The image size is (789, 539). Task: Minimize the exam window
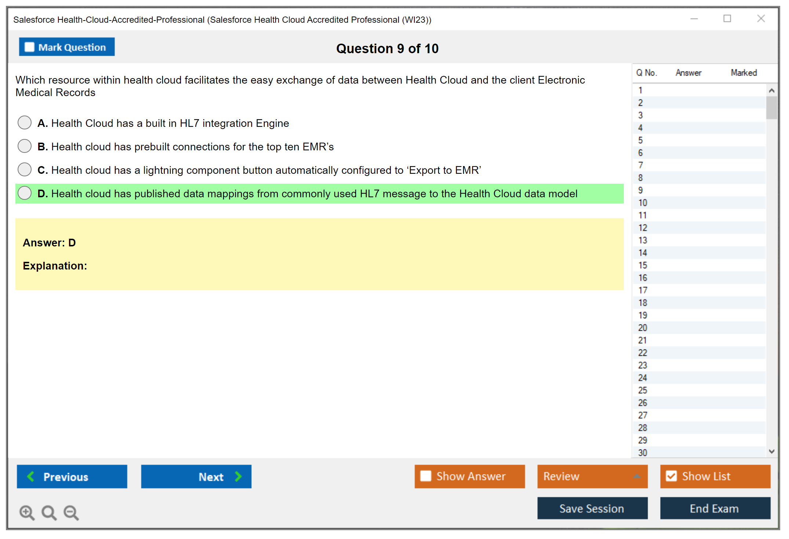coord(694,19)
